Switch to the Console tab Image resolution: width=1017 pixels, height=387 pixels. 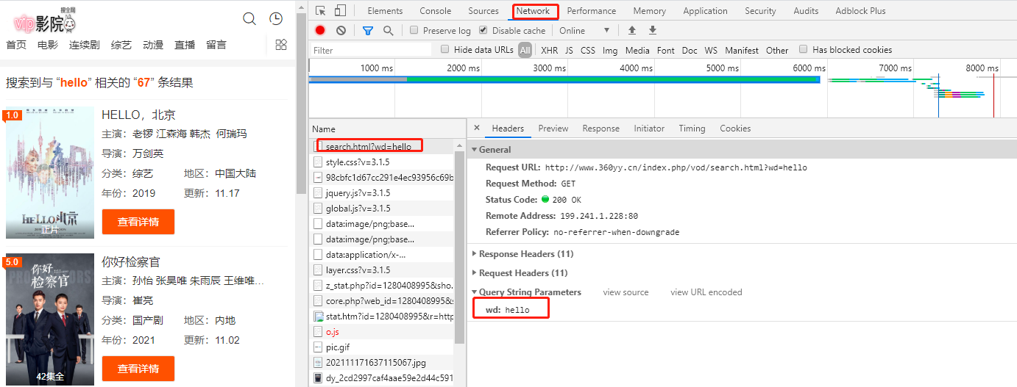[436, 10]
